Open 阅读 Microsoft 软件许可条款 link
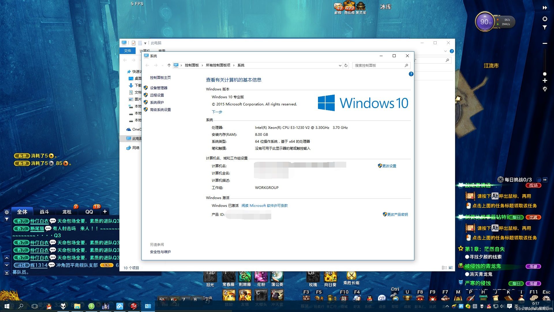554x312 pixels. 265,206
